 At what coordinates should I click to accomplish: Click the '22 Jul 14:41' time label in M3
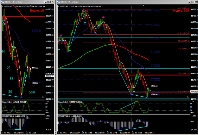click(x=19, y=133)
